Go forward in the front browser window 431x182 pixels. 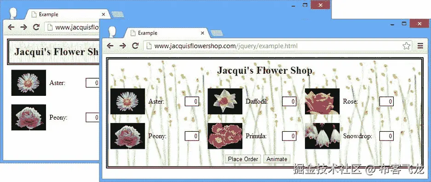pos(123,46)
